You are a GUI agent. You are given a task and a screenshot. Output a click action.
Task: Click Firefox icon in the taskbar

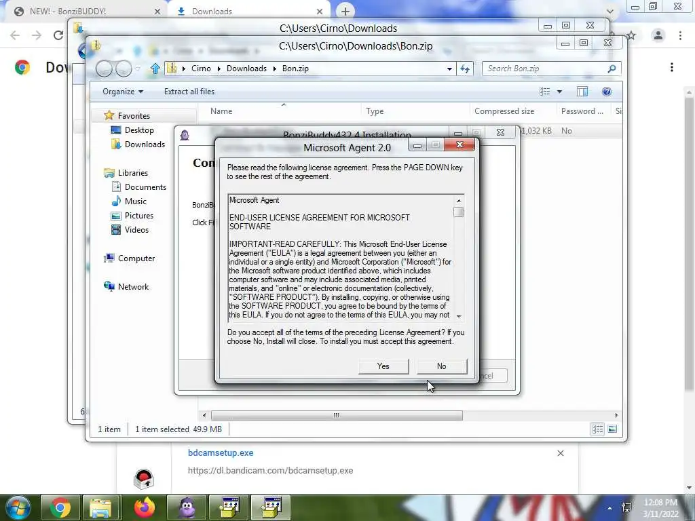(x=144, y=507)
